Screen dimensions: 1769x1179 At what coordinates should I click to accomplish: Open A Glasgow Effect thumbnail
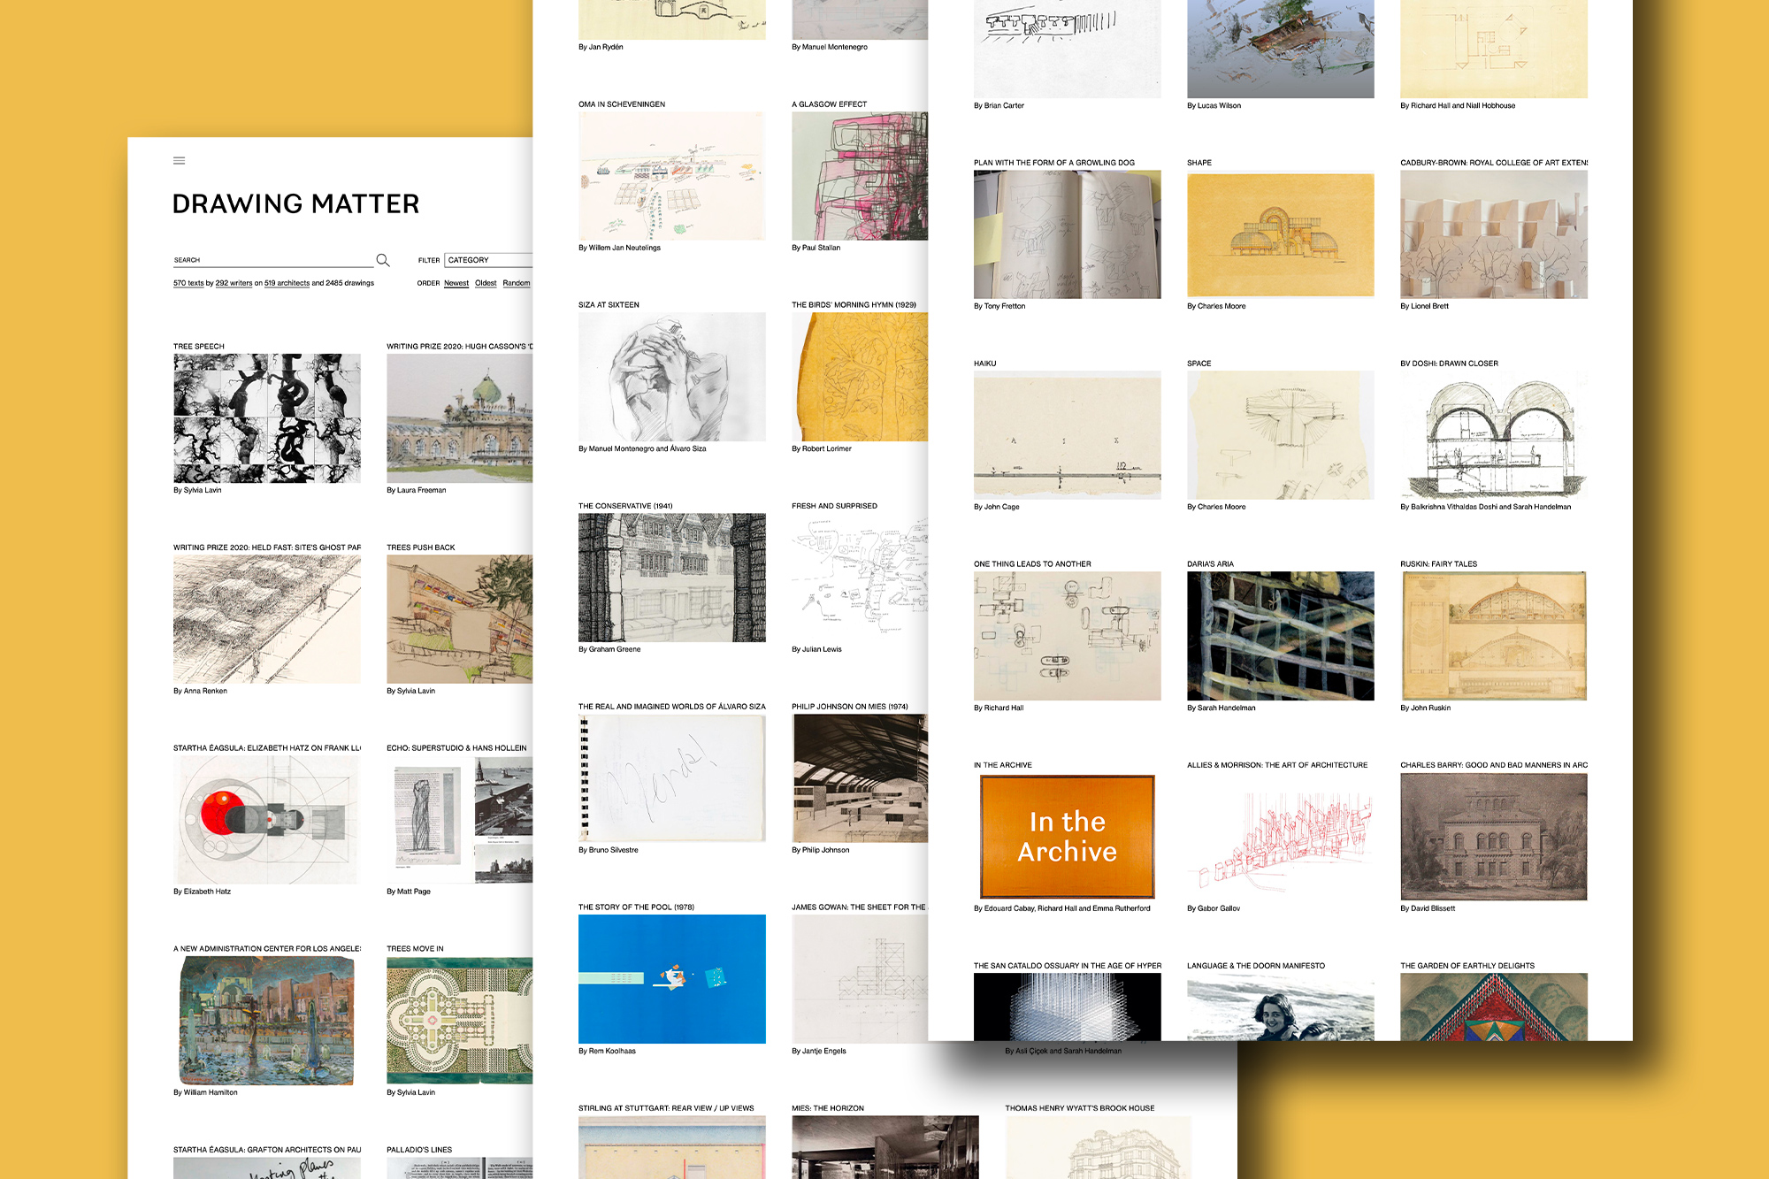coord(860,176)
